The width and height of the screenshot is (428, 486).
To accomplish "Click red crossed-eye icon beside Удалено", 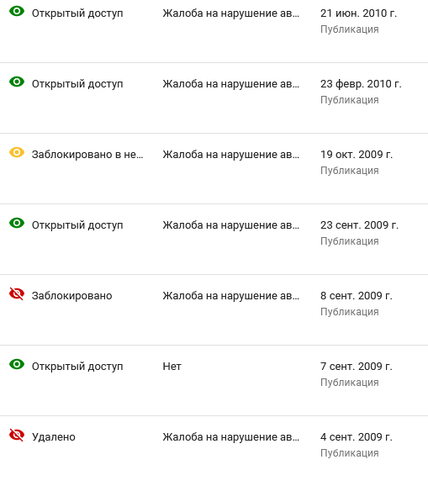I will (17, 436).
